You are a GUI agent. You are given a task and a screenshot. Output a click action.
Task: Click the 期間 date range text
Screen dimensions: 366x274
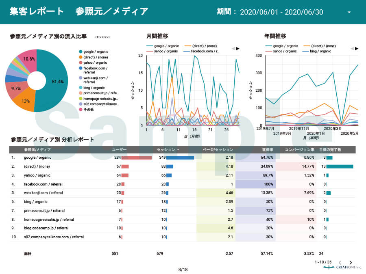281,12
